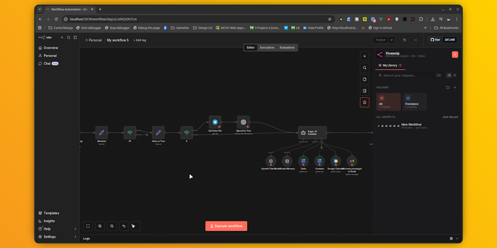Select the All snippets folder card
Image resolution: width=497 pixels, height=248 pixels.
tap(389, 102)
